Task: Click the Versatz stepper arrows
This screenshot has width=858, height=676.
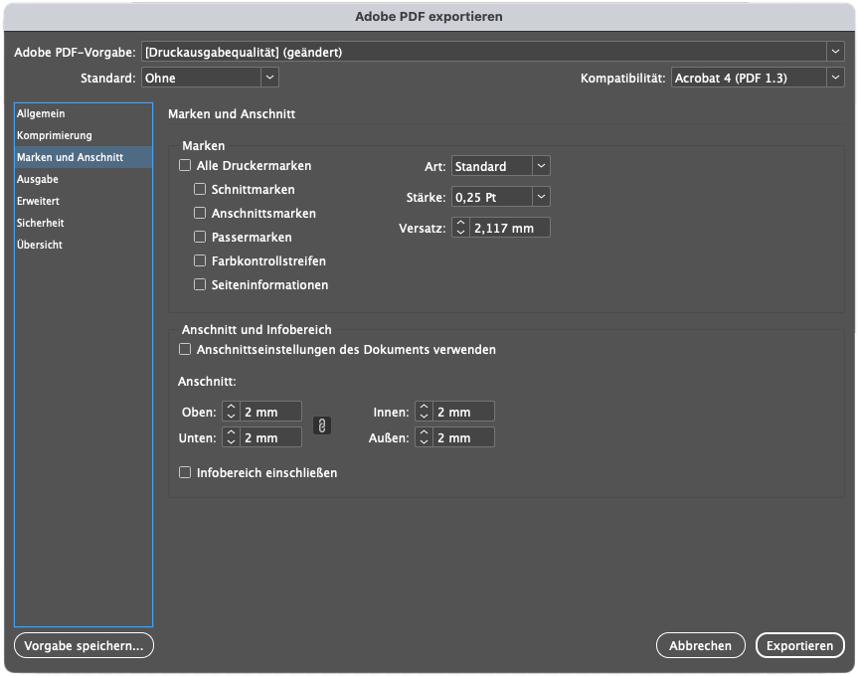Action: 460,228
